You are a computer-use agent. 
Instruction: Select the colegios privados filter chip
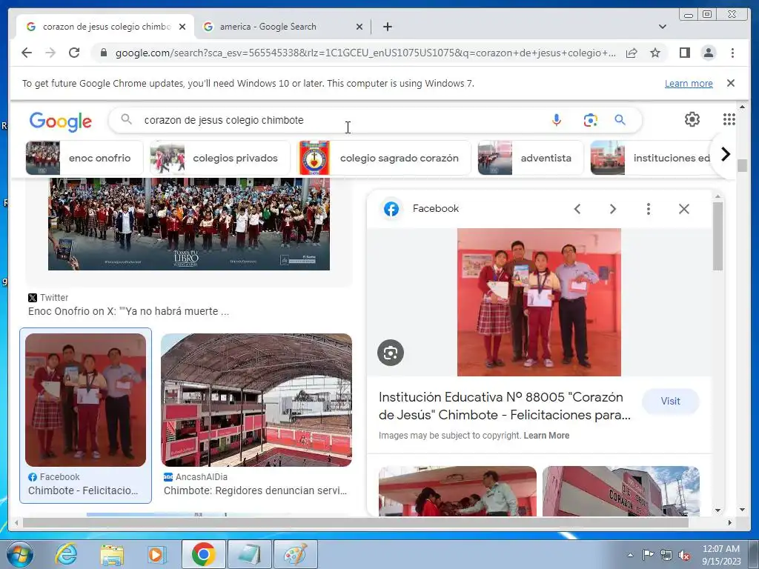[x=219, y=158]
